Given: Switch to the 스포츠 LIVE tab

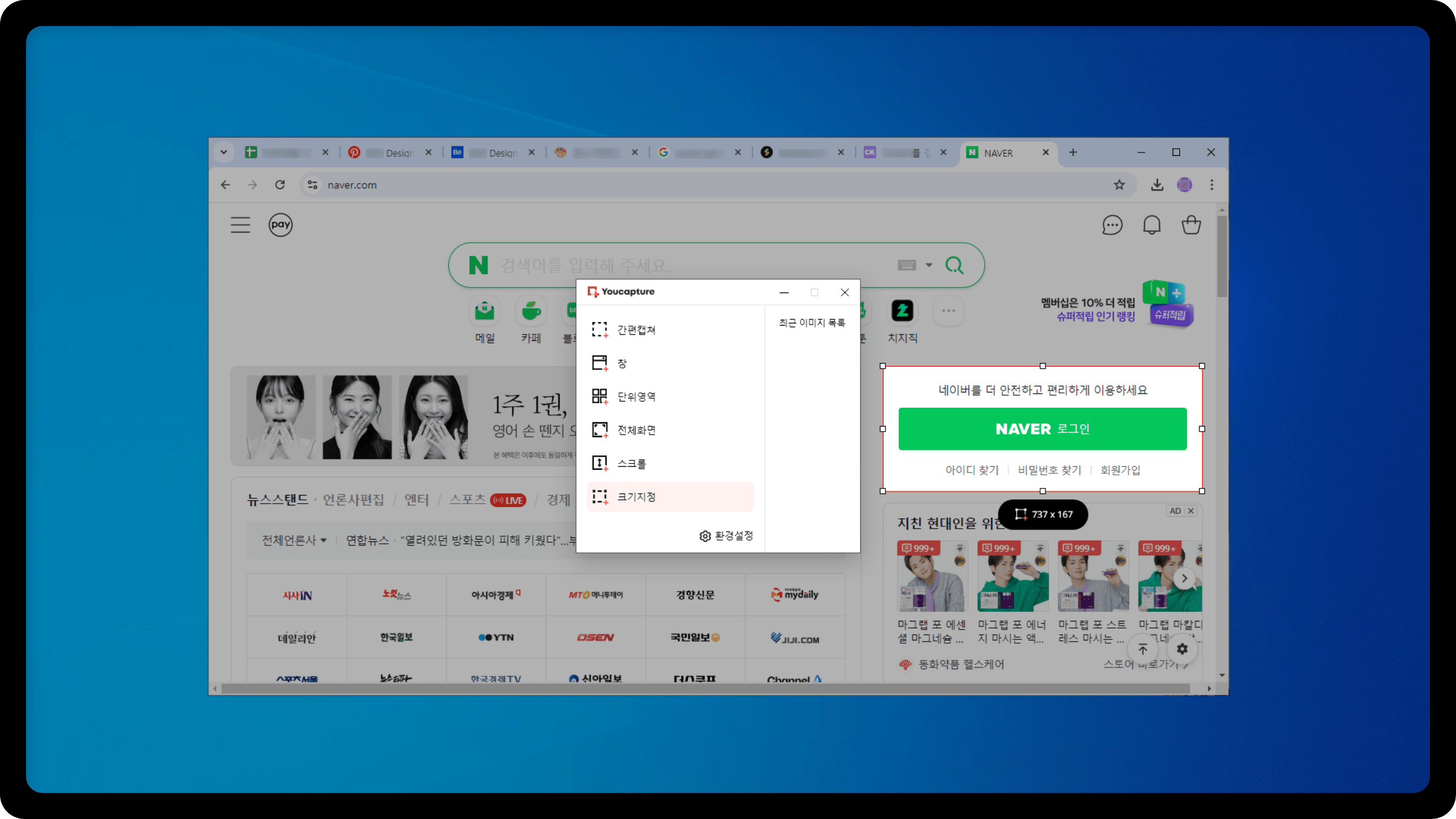Looking at the screenshot, I should pyautogui.click(x=487, y=500).
